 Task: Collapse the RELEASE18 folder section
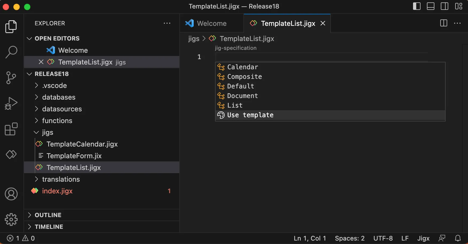(101, 74)
